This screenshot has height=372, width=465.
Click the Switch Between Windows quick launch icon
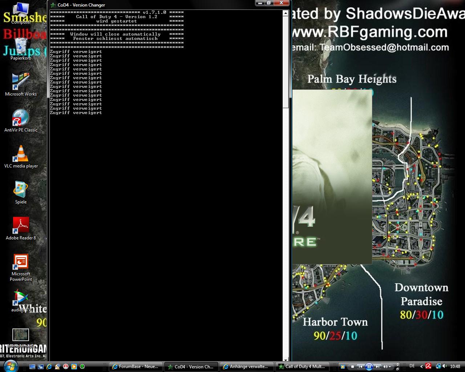[x=41, y=367]
